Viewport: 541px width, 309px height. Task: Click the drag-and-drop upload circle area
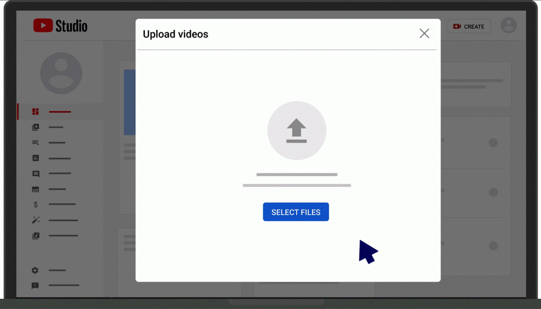tap(296, 130)
